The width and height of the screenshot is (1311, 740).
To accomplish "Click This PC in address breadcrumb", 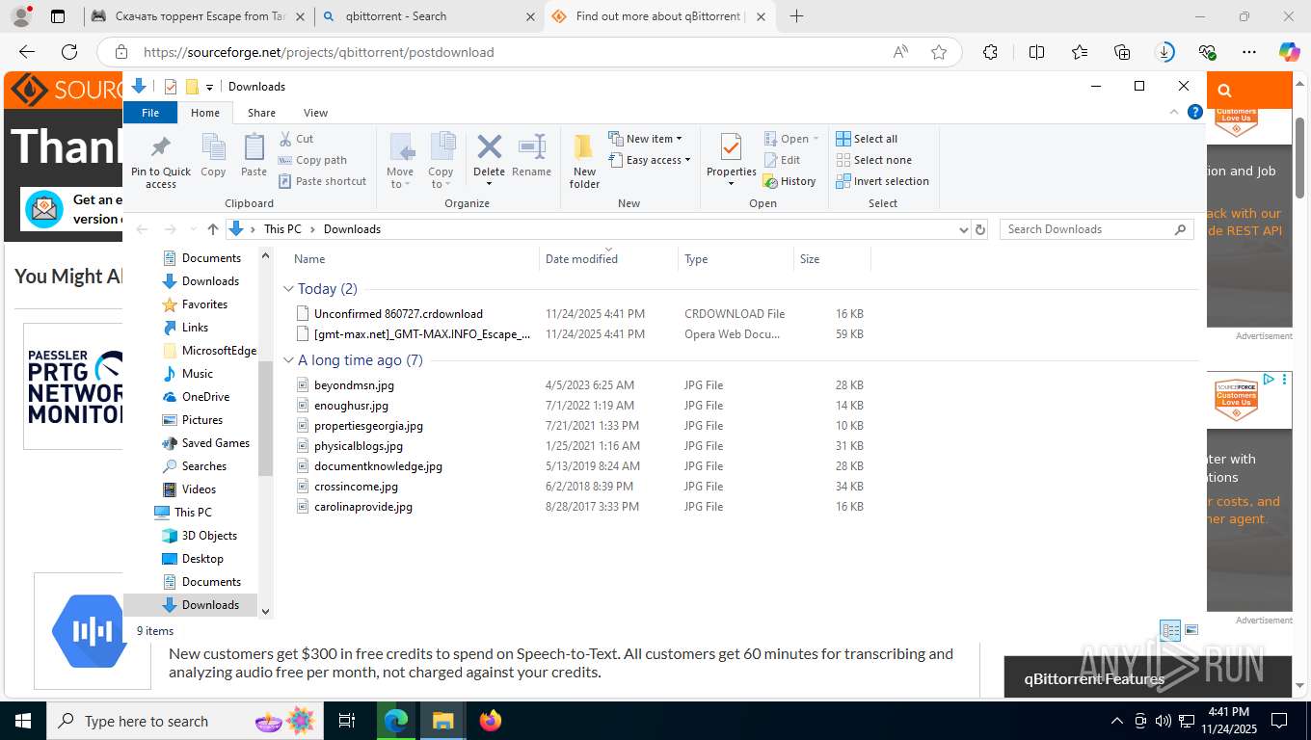I will (282, 229).
